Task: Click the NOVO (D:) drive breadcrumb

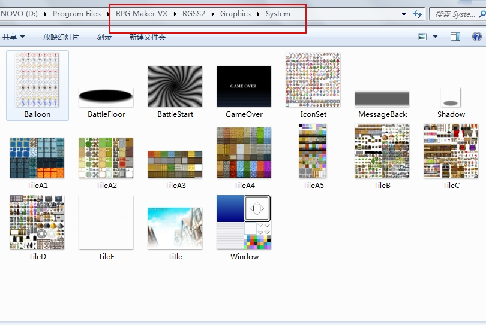Action: (19, 14)
